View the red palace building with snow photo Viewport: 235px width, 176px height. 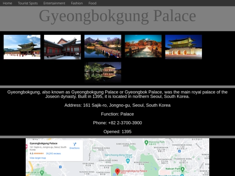pyautogui.click(x=62, y=47)
